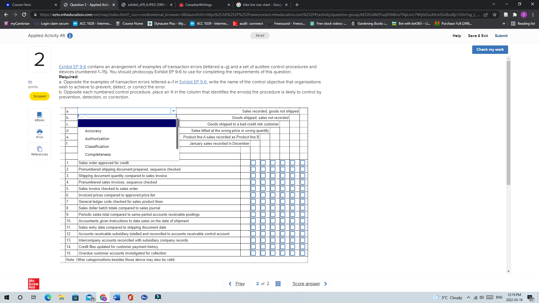Launch Microsoft Word from the taskbar
Viewport: 539px width, 303px height.
[x=117, y=297]
